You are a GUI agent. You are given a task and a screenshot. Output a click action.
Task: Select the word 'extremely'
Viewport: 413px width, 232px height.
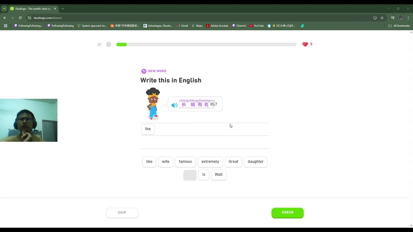coord(210,162)
